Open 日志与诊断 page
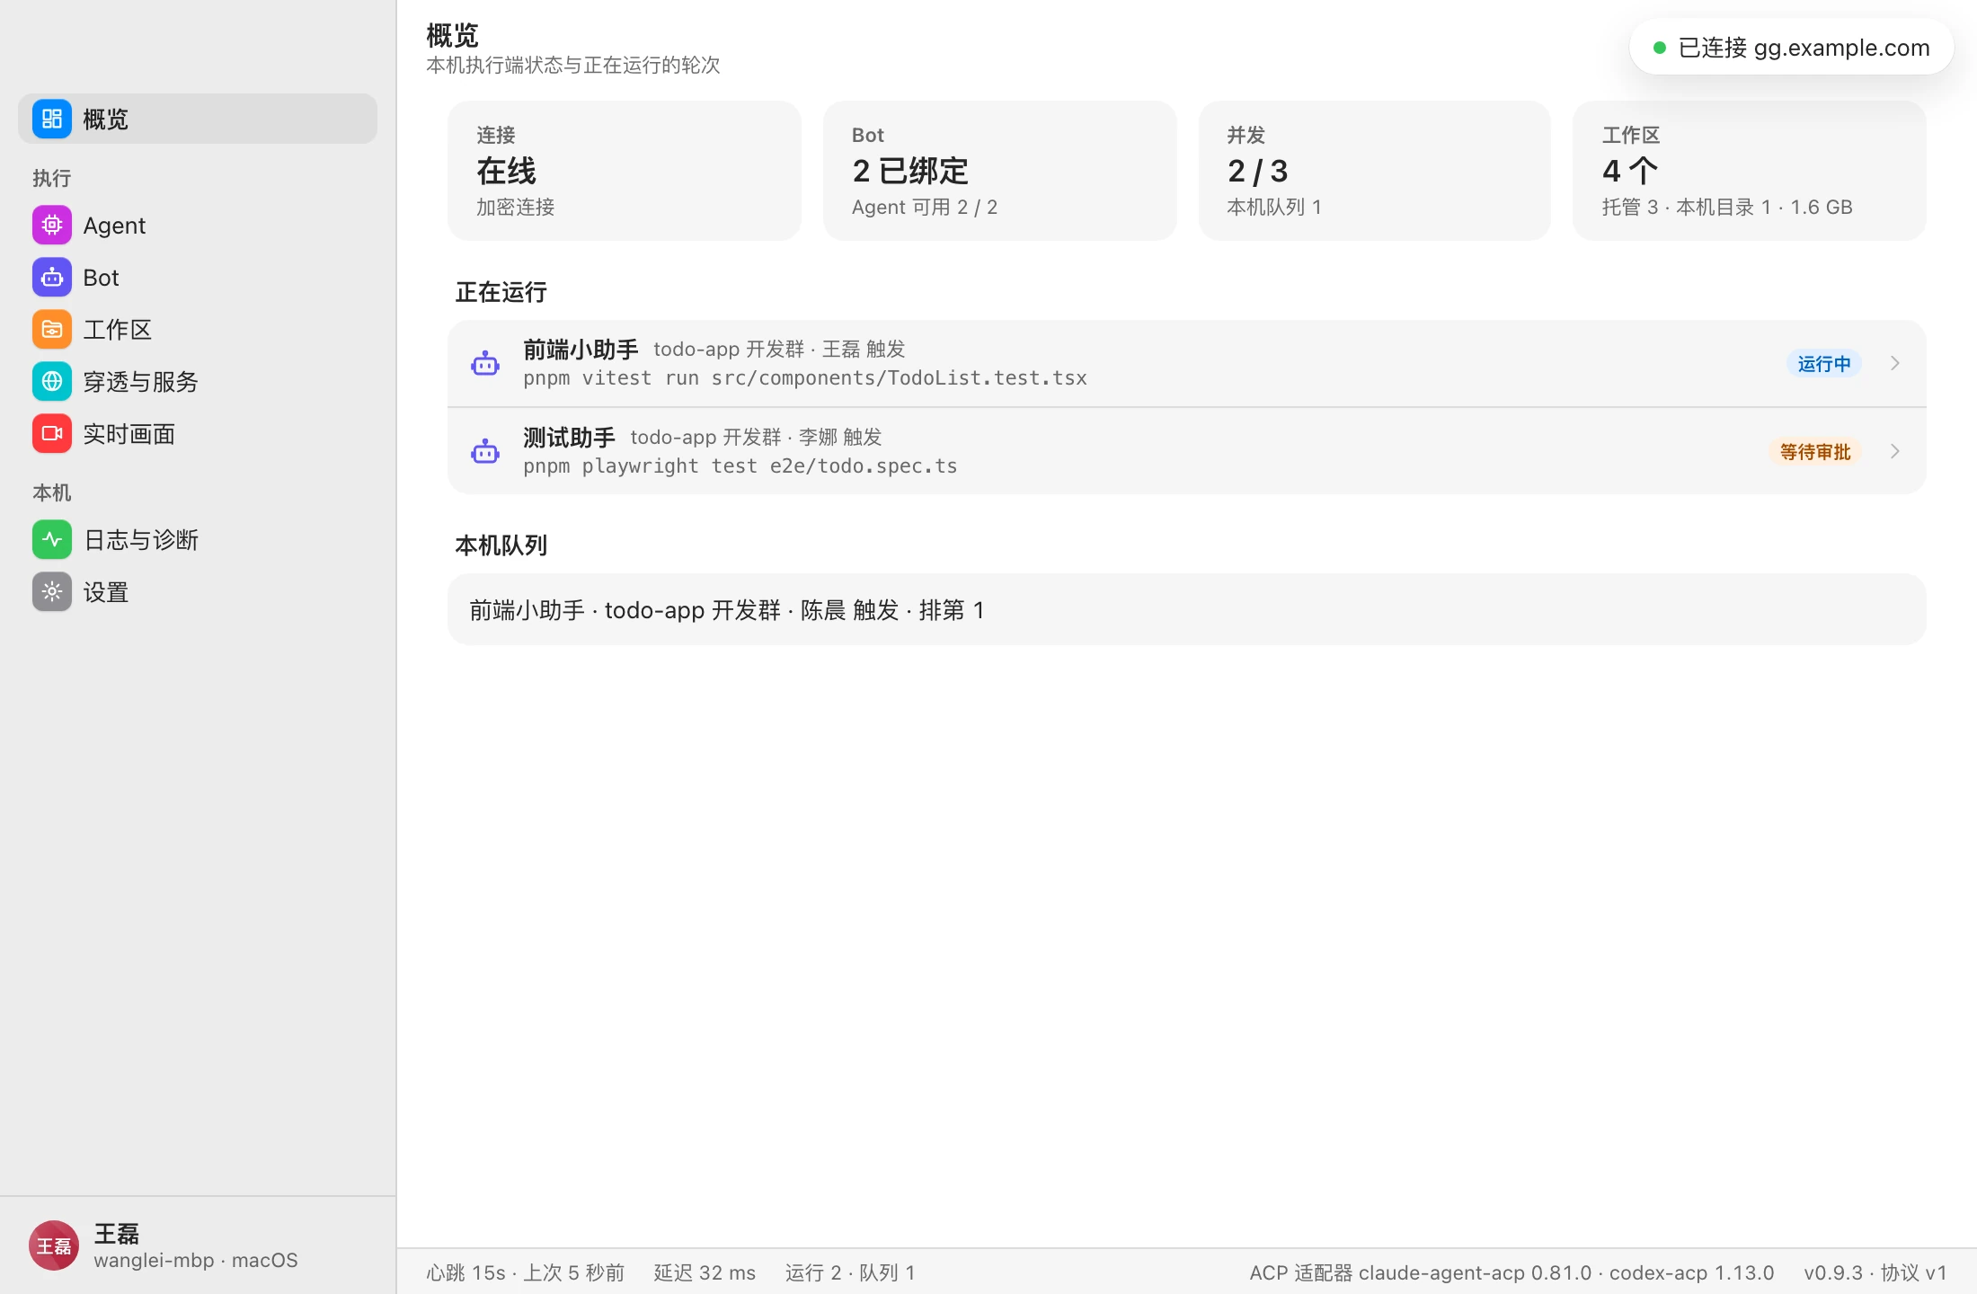 198,539
